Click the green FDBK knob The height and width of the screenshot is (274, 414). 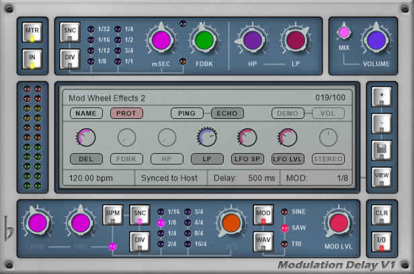204,41
